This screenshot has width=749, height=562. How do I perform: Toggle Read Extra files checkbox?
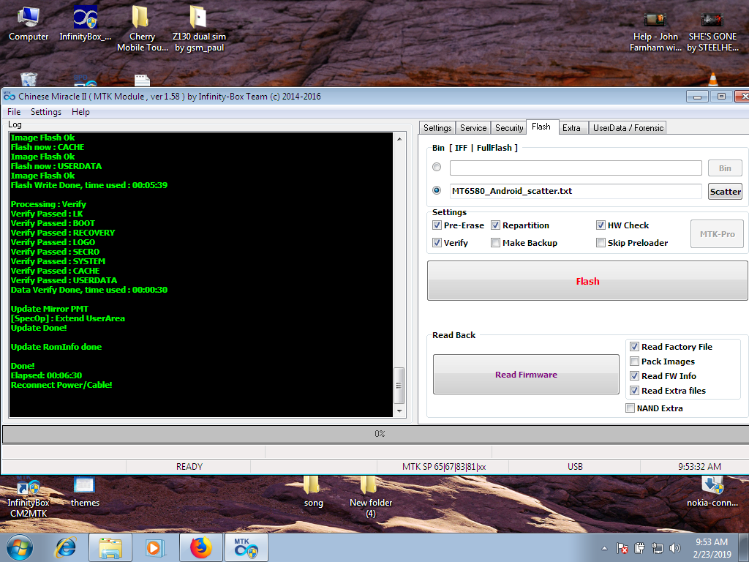coord(634,391)
